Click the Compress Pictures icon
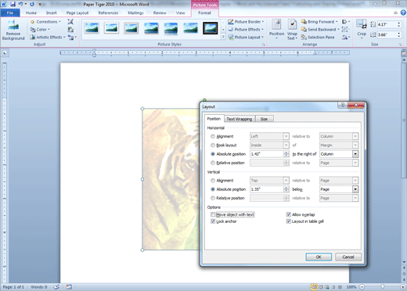Viewport: 407px width, 291px height. pyautogui.click(x=70, y=22)
